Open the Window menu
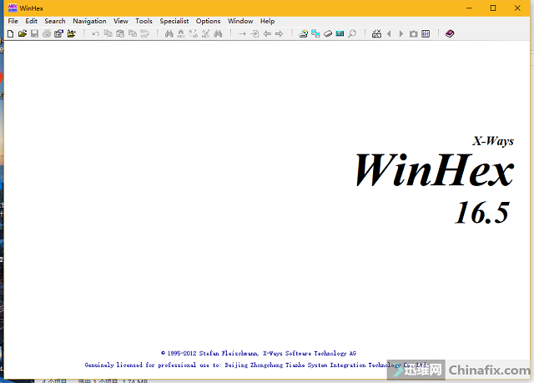Image resolution: width=534 pixels, height=383 pixels. (240, 21)
